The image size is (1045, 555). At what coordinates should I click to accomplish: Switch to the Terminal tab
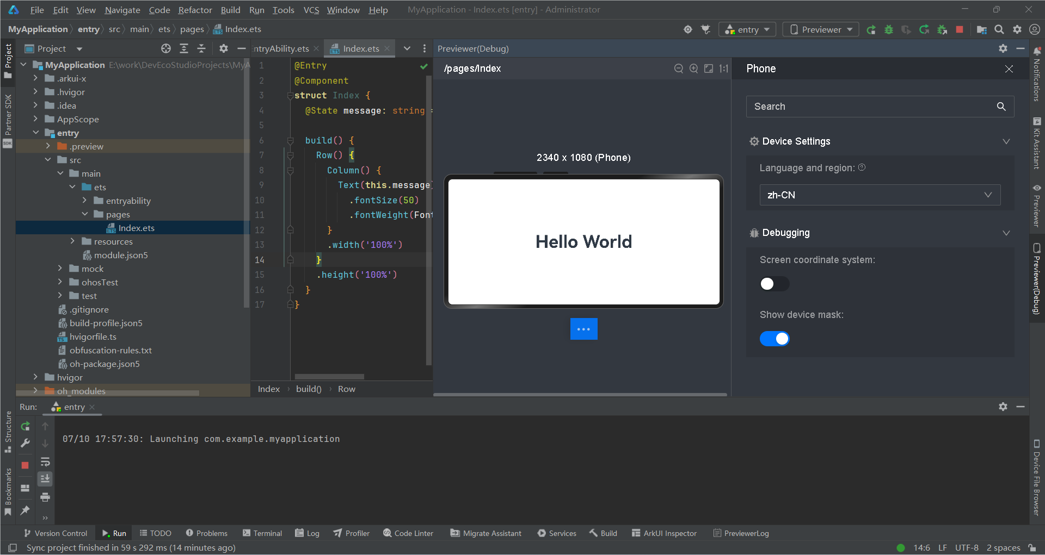point(262,533)
